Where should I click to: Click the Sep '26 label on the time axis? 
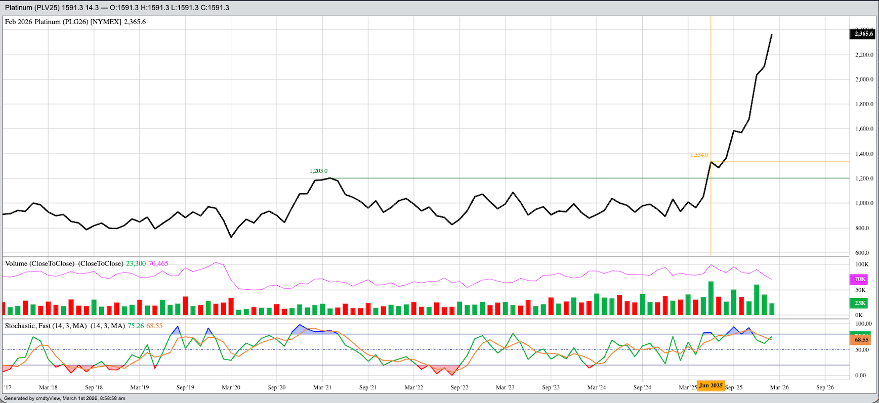point(825,387)
